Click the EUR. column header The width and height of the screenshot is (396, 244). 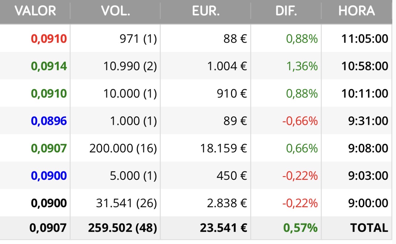click(x=206, y=11)
